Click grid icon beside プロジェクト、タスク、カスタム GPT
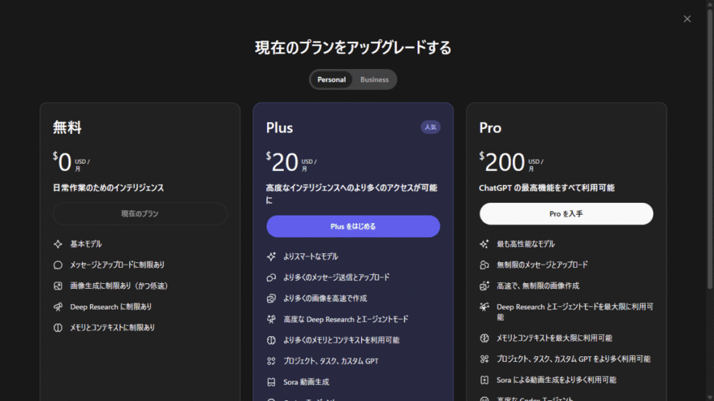714x401 pixels. pyautogui.click(x=271, y=361)
